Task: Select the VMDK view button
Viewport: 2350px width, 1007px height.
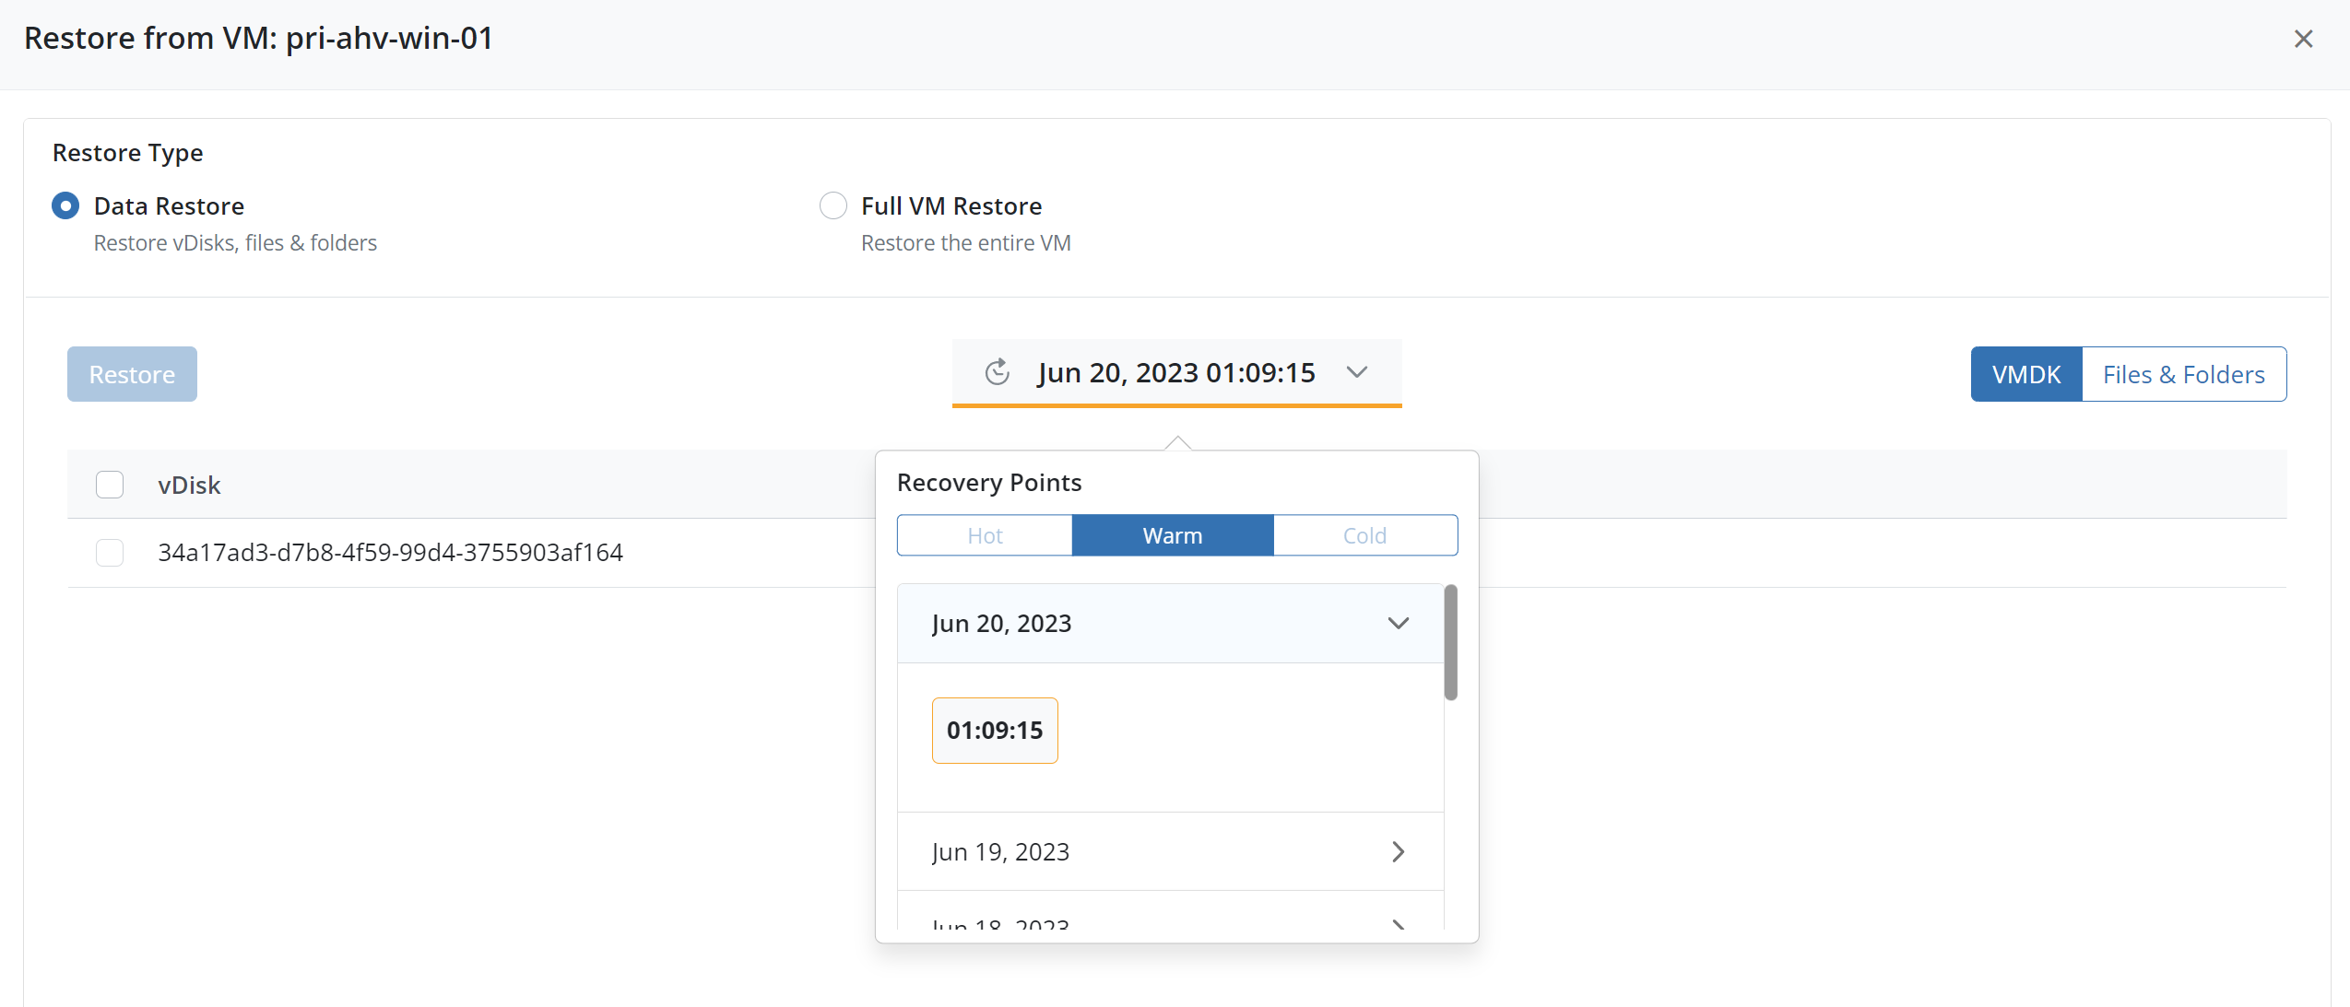Action: [x=2025, y=374]
